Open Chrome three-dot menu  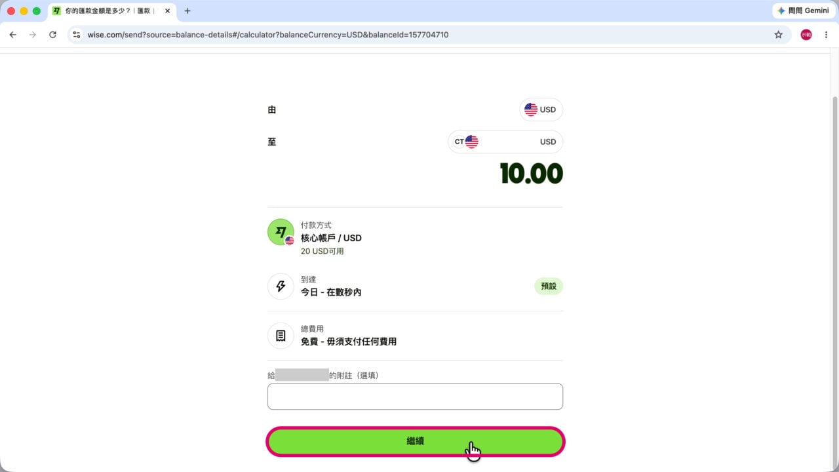point(826,35)
